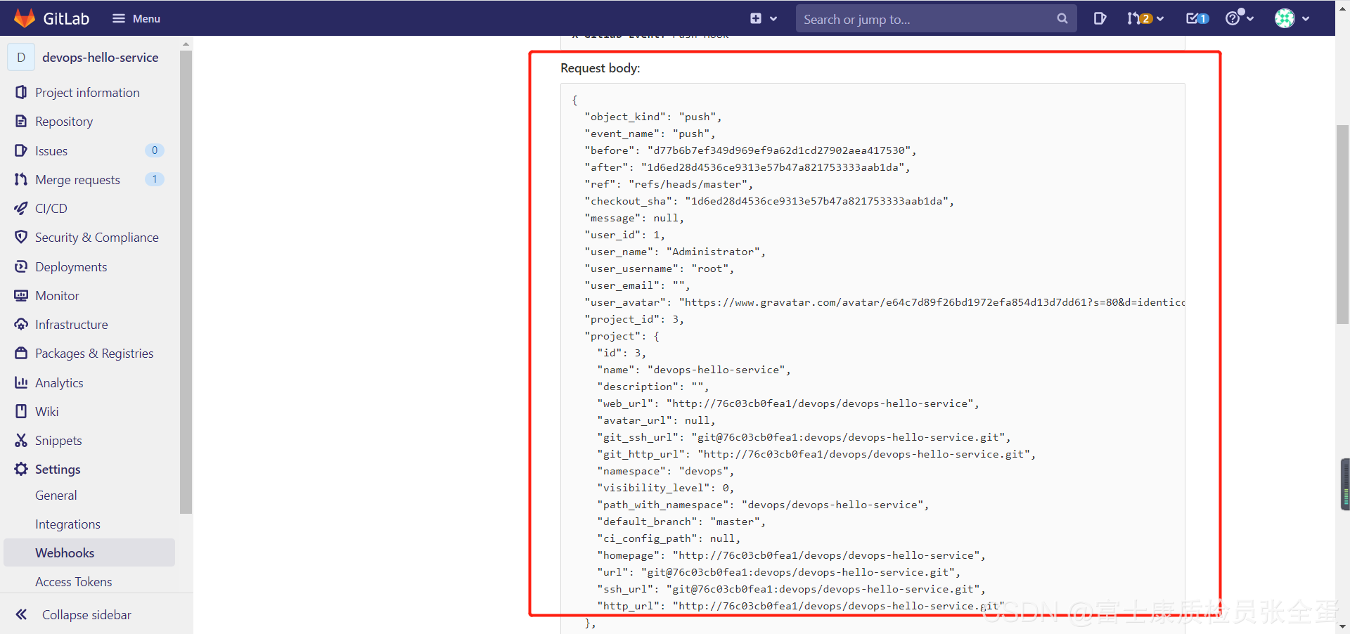1350x634 pixels.
Task: Click the CI/CD rocket icon
Action: pyautogui.click(x=21, y=208)
